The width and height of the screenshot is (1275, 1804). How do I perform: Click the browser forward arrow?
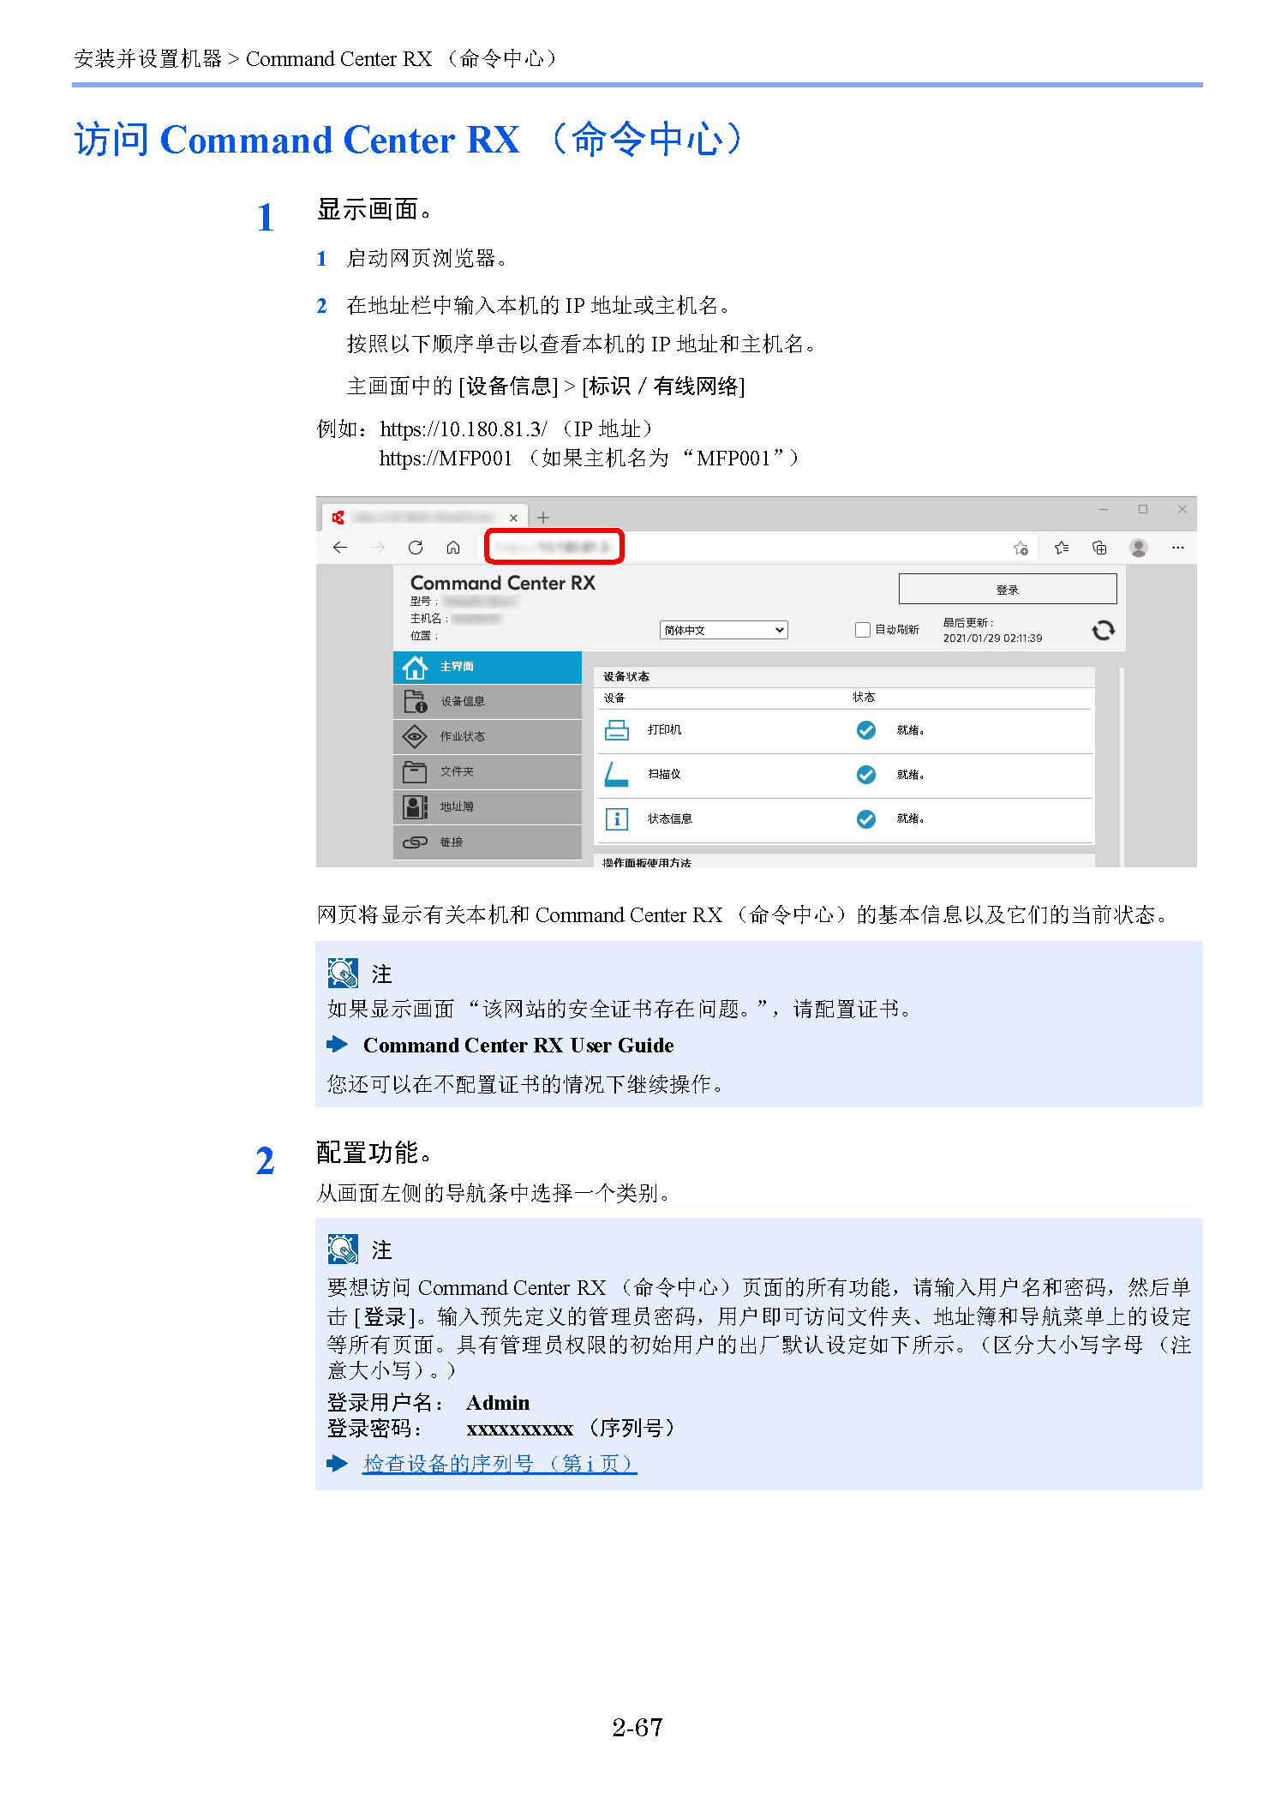coord(378,547)
